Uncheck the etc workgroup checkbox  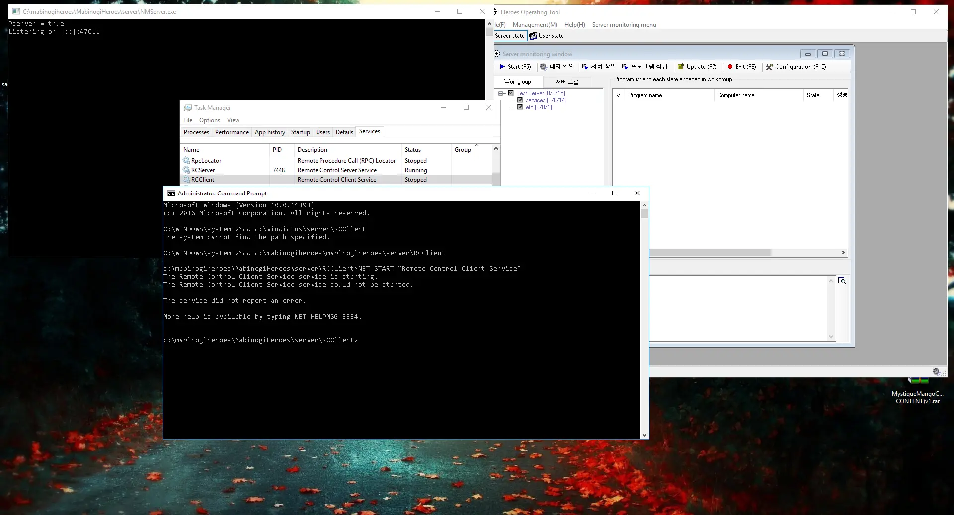click(520, 107)
